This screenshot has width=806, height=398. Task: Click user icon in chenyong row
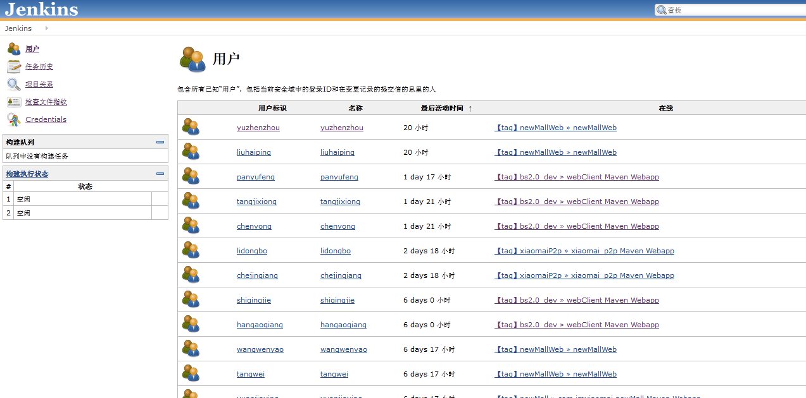(191, 226)
